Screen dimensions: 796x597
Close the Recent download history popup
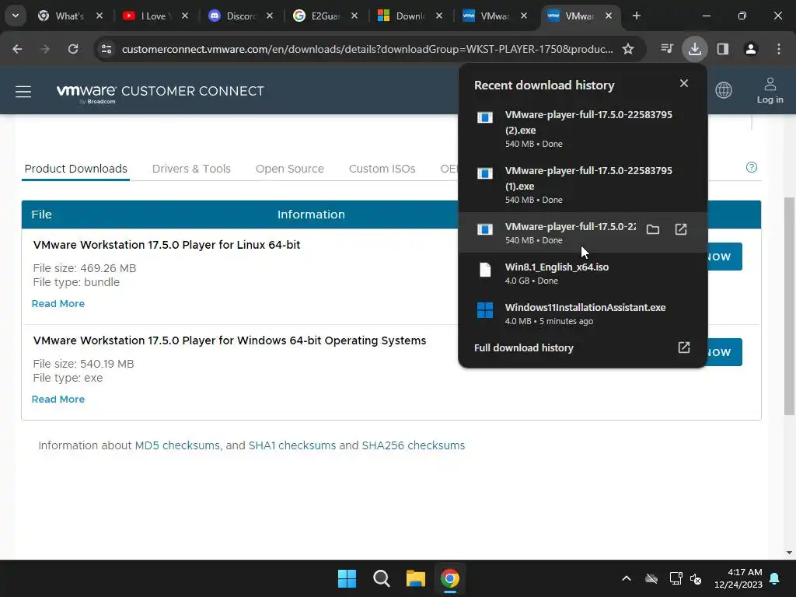(x=684, y=83)
